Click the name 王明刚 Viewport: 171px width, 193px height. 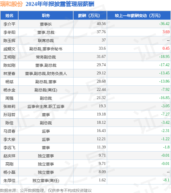(x=9, y=57)
